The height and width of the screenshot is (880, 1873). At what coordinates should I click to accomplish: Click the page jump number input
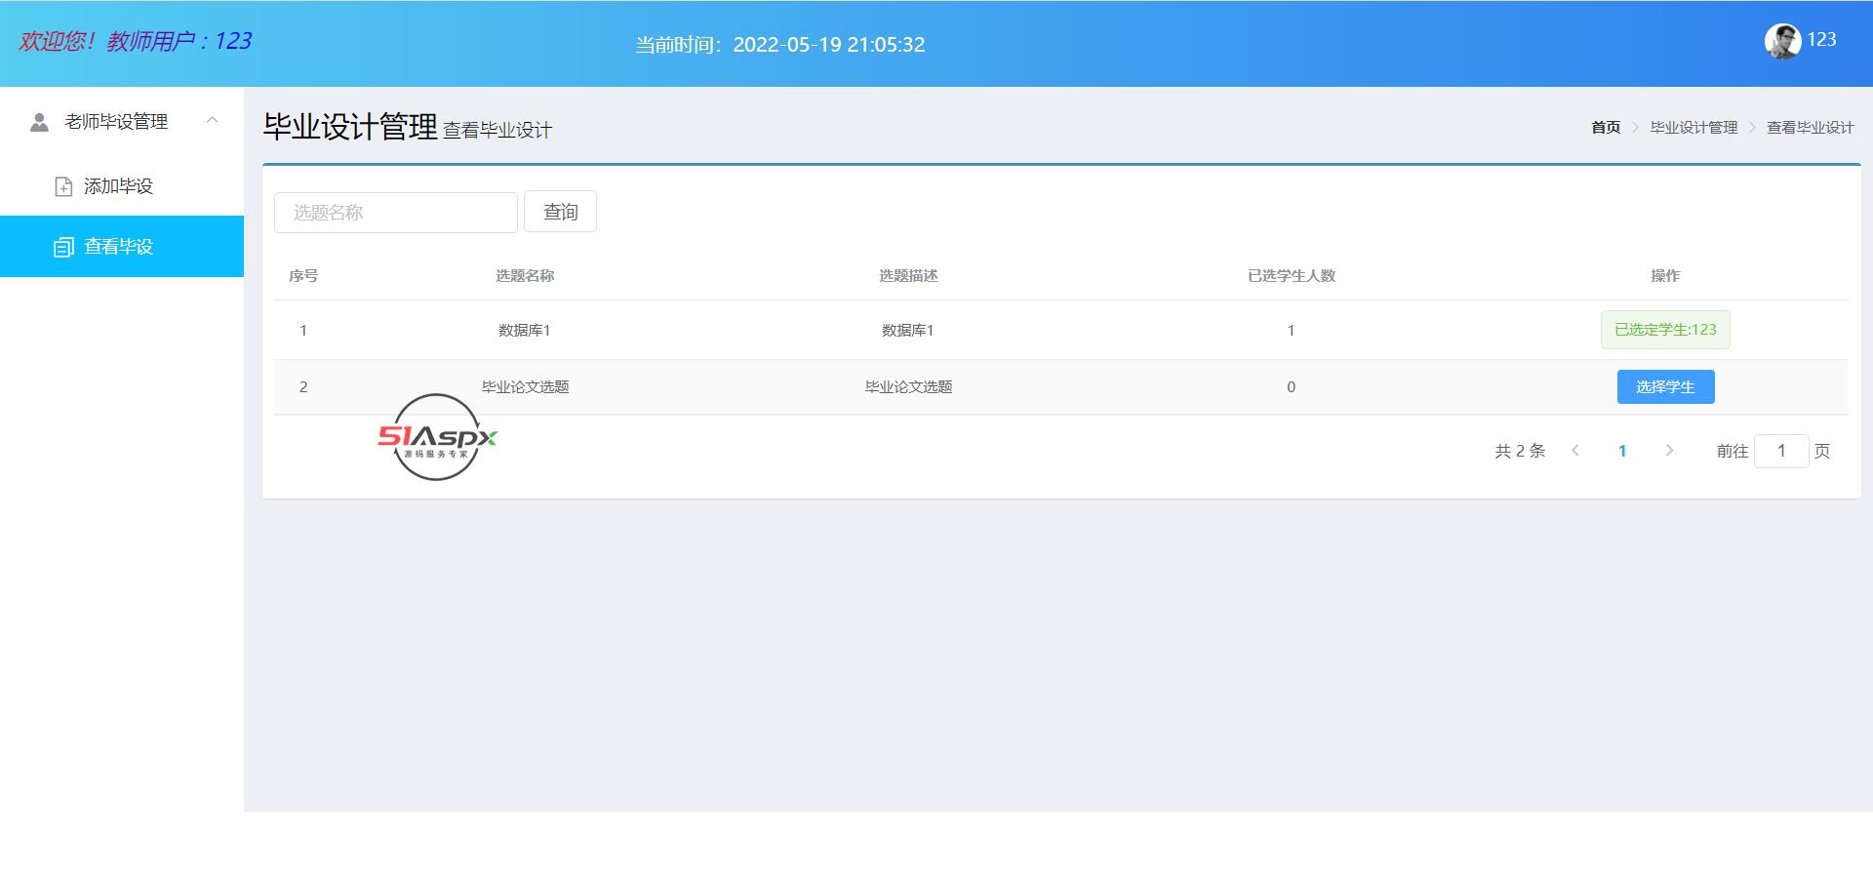(x=1780, y=451)
